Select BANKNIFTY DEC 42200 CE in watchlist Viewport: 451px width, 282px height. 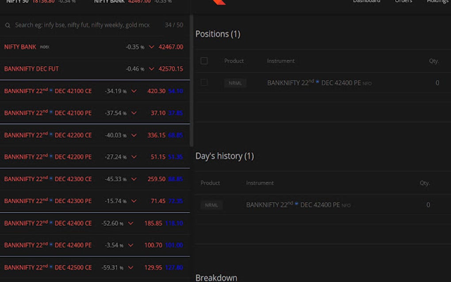point(48,135)
